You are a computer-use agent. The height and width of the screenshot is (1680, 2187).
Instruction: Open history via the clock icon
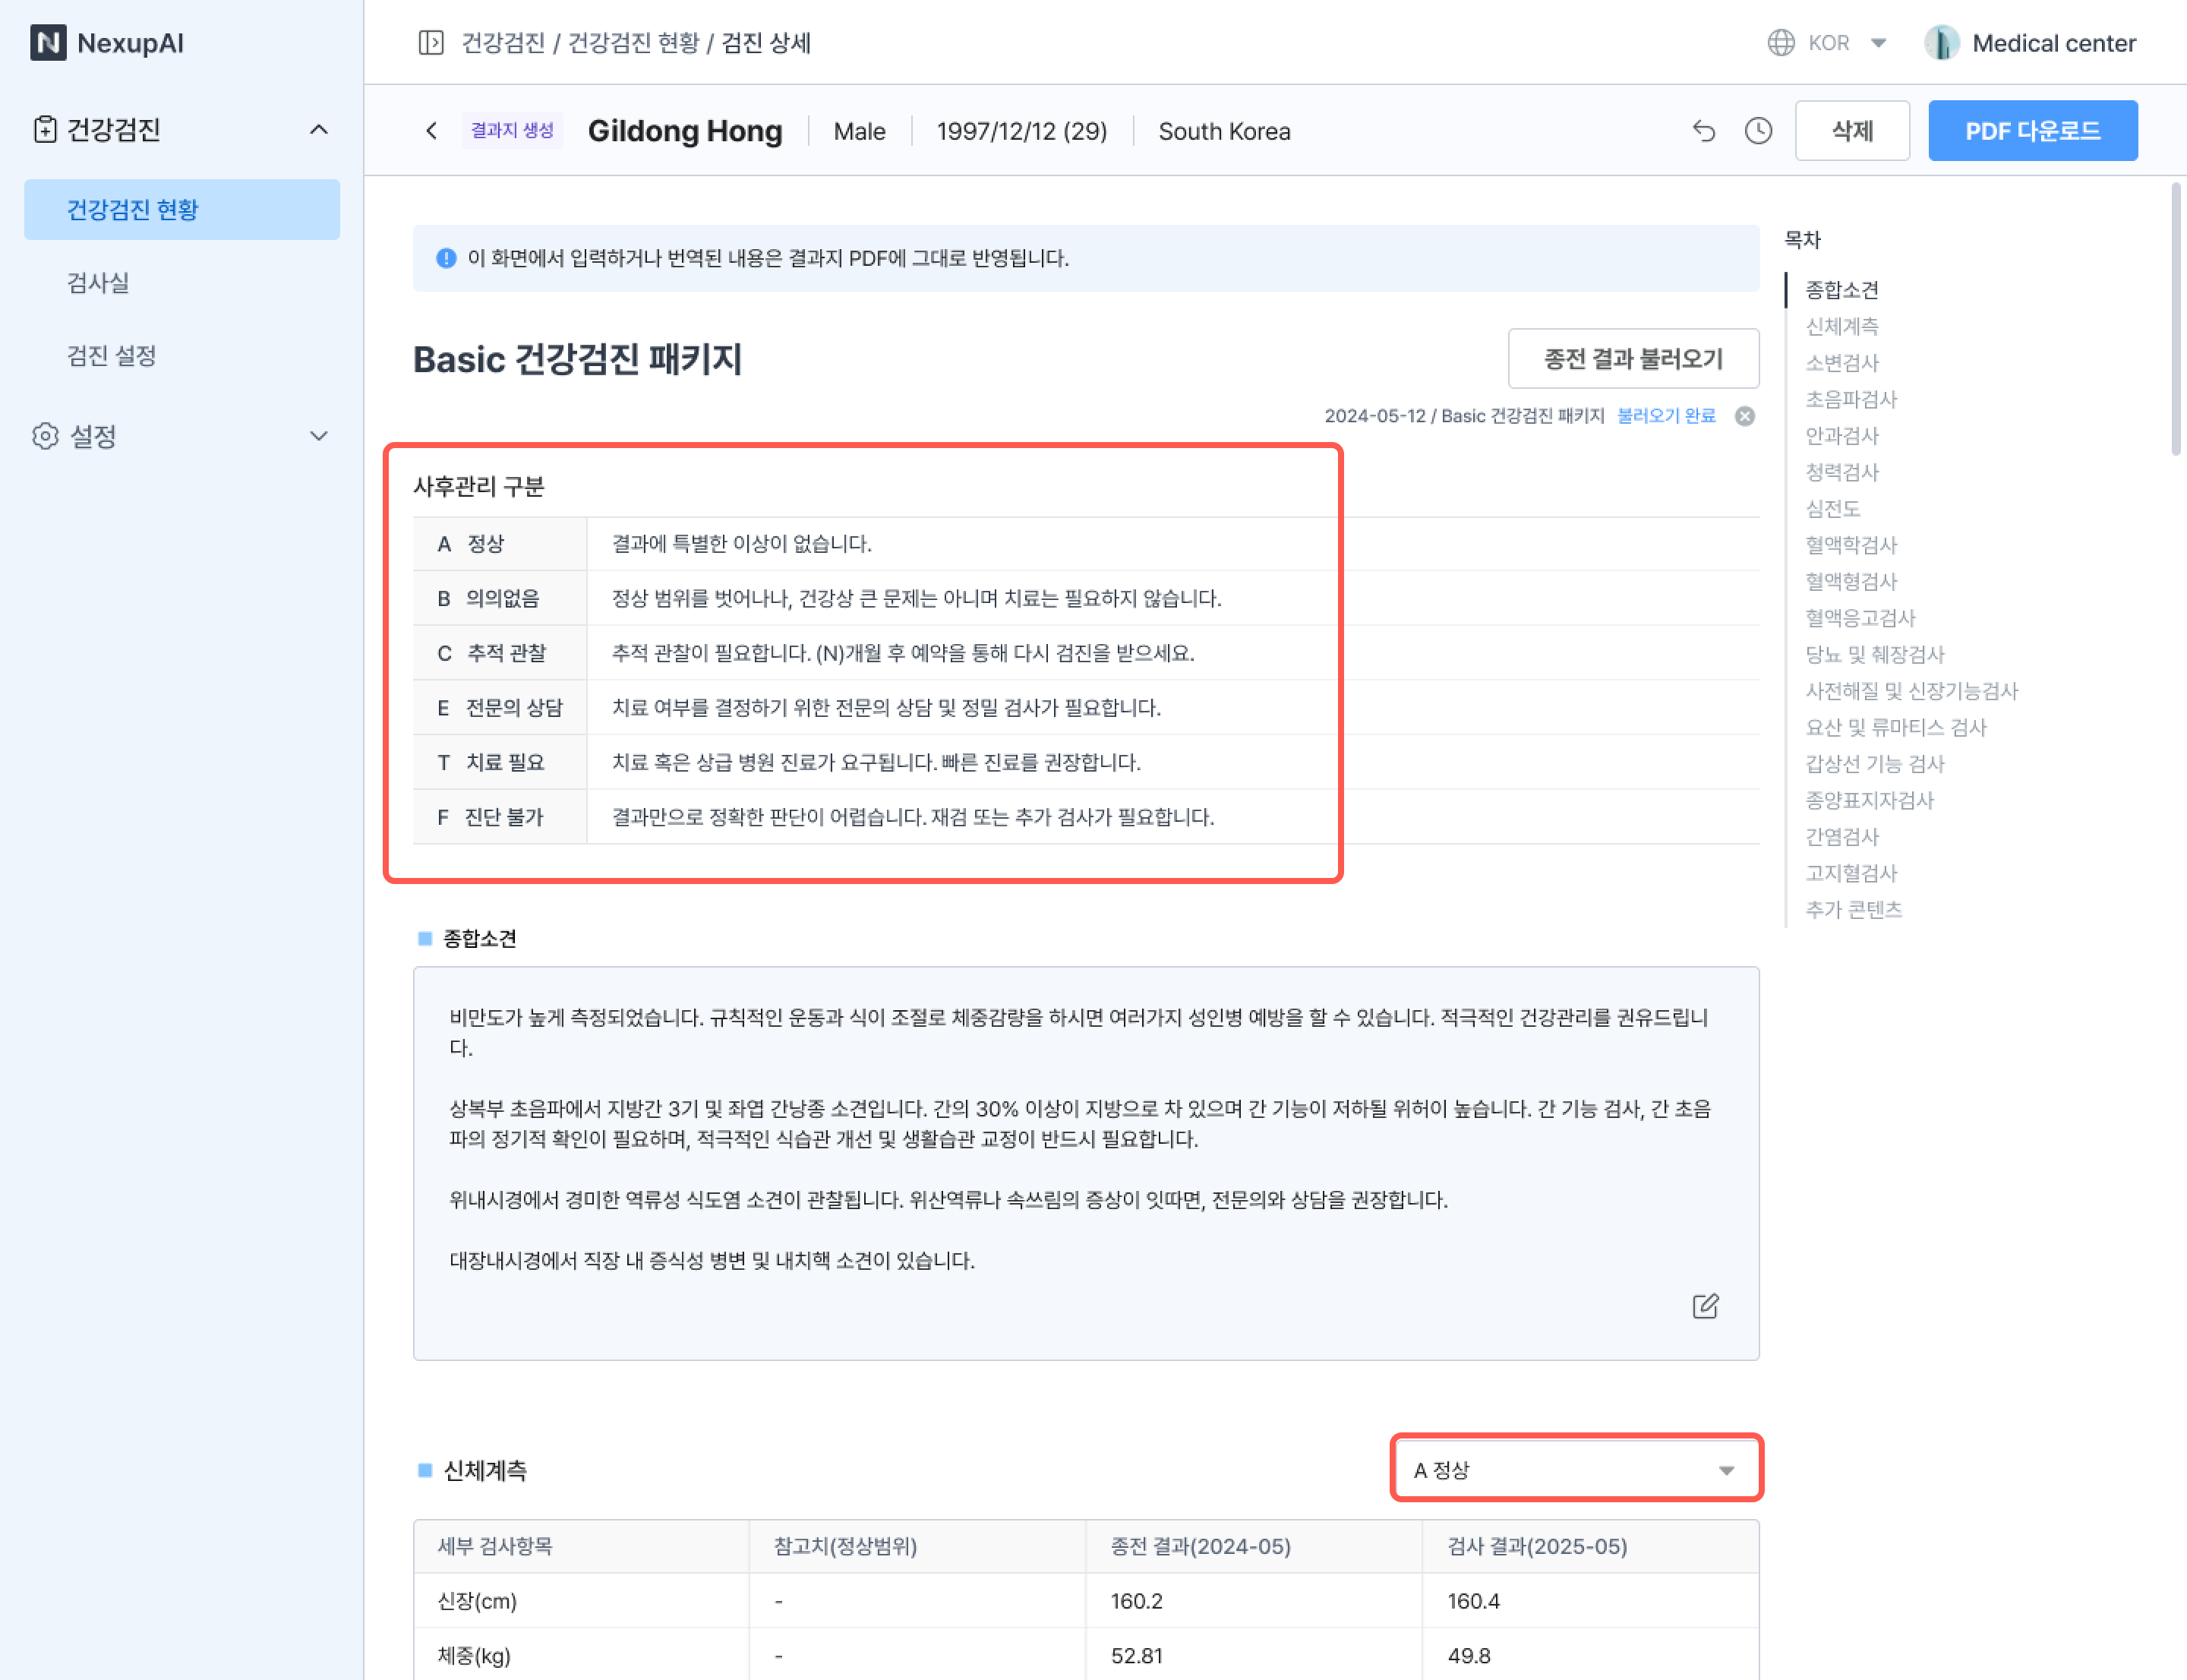pyautogui.click(x=1758, y=131)
